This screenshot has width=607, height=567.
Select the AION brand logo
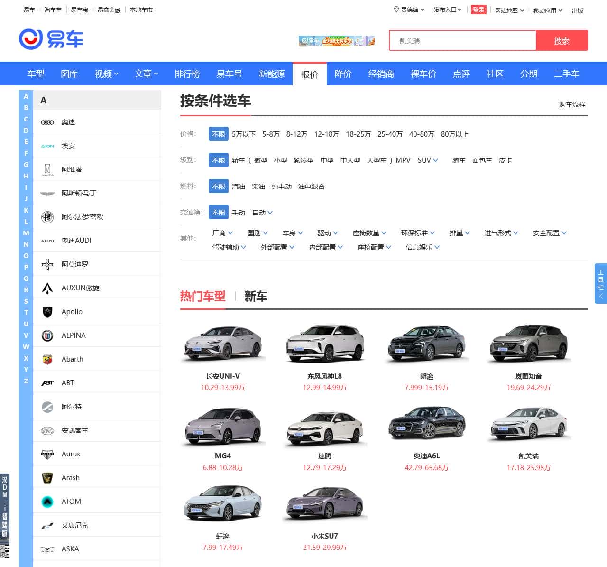tap(47, 146)
